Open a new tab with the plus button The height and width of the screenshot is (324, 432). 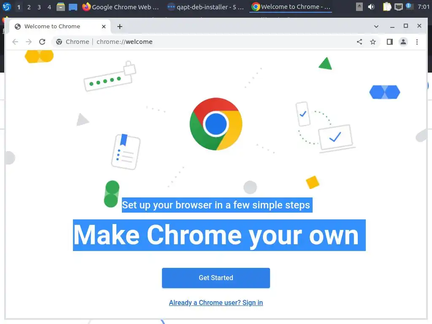[119, 27]
